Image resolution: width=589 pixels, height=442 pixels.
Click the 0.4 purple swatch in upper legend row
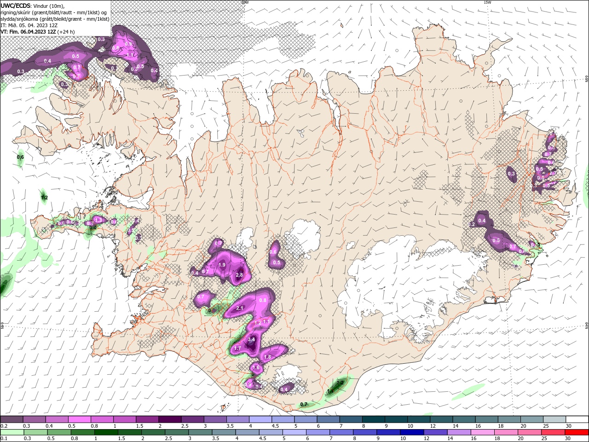click(x=57, y=419)
